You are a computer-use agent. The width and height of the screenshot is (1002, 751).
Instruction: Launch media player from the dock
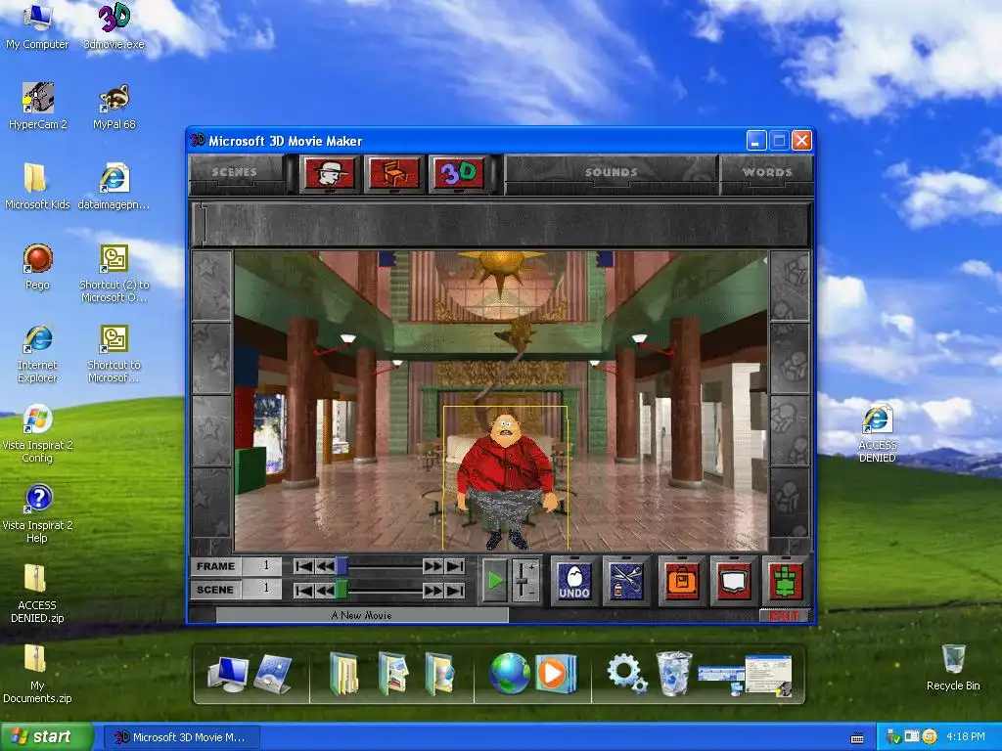(x=555, y=673)
